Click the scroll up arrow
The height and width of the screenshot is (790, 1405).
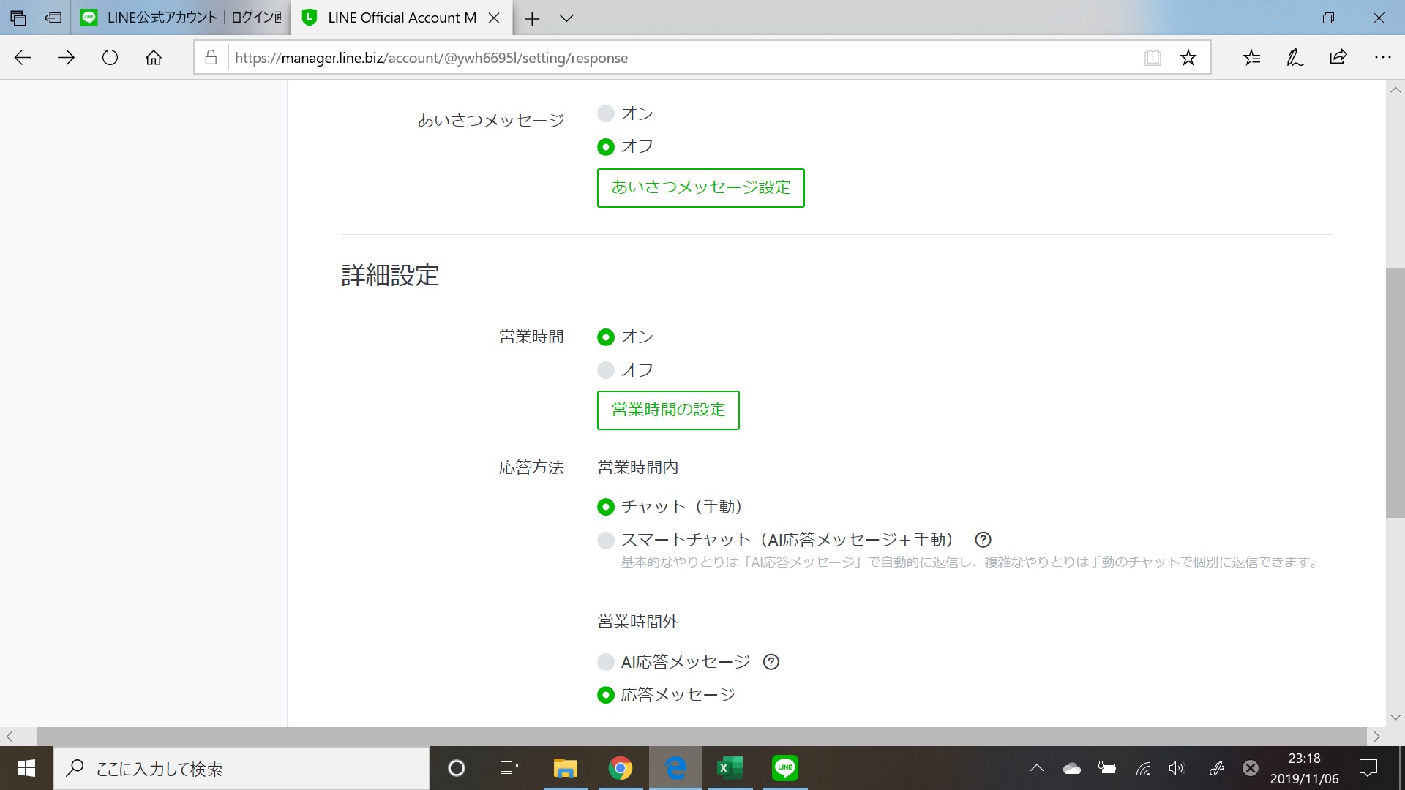(x=1395, y=90)
